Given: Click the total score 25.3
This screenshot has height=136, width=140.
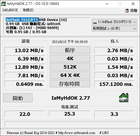Looking at the screenshot, I should pos(70,114).
